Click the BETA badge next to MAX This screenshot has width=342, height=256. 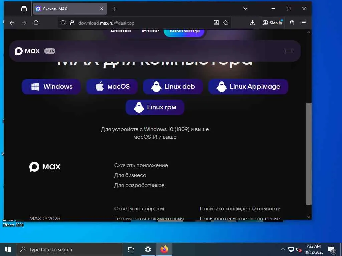[50, 51]
